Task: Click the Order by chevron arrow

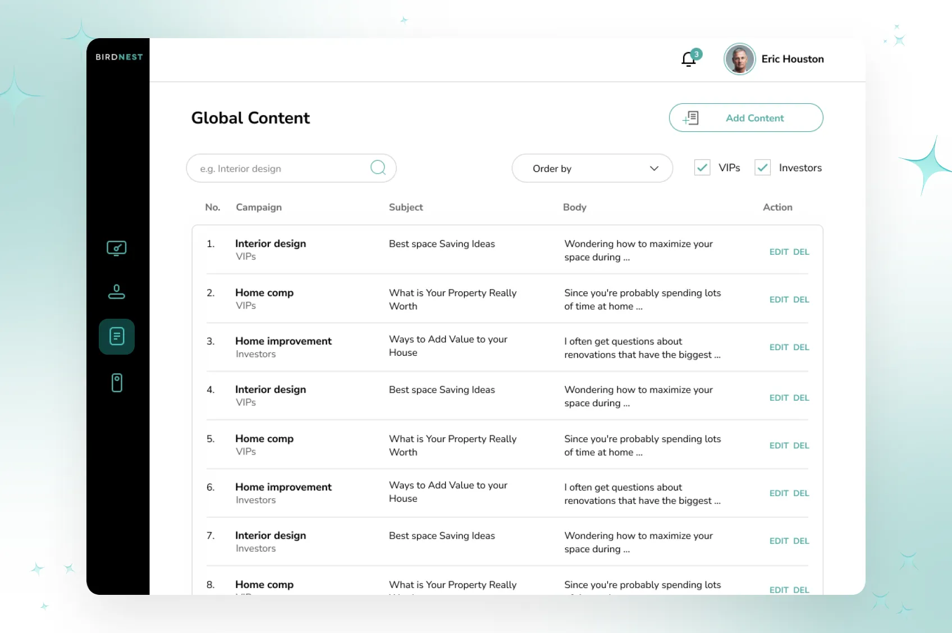Action: [654, 168]
